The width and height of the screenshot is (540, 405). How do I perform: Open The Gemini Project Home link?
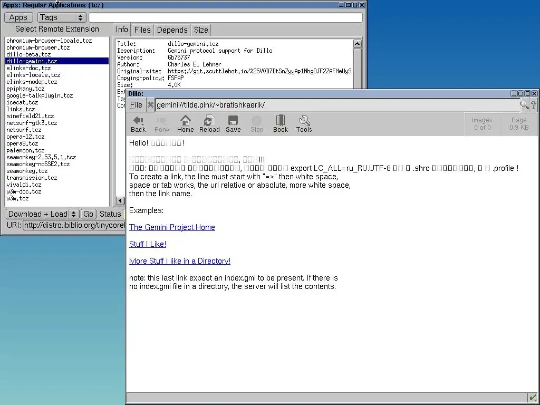tap(172, 227)
